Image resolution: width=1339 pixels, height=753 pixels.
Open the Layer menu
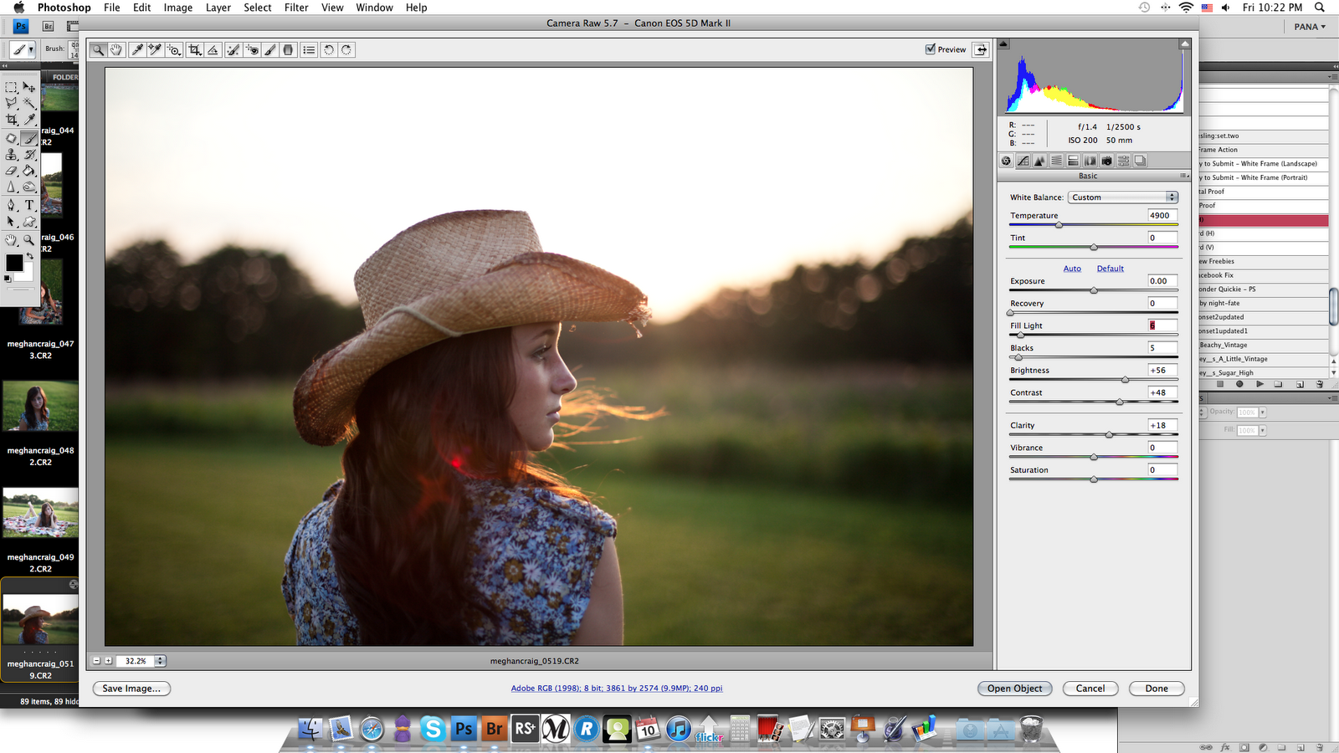click(218, 8)
